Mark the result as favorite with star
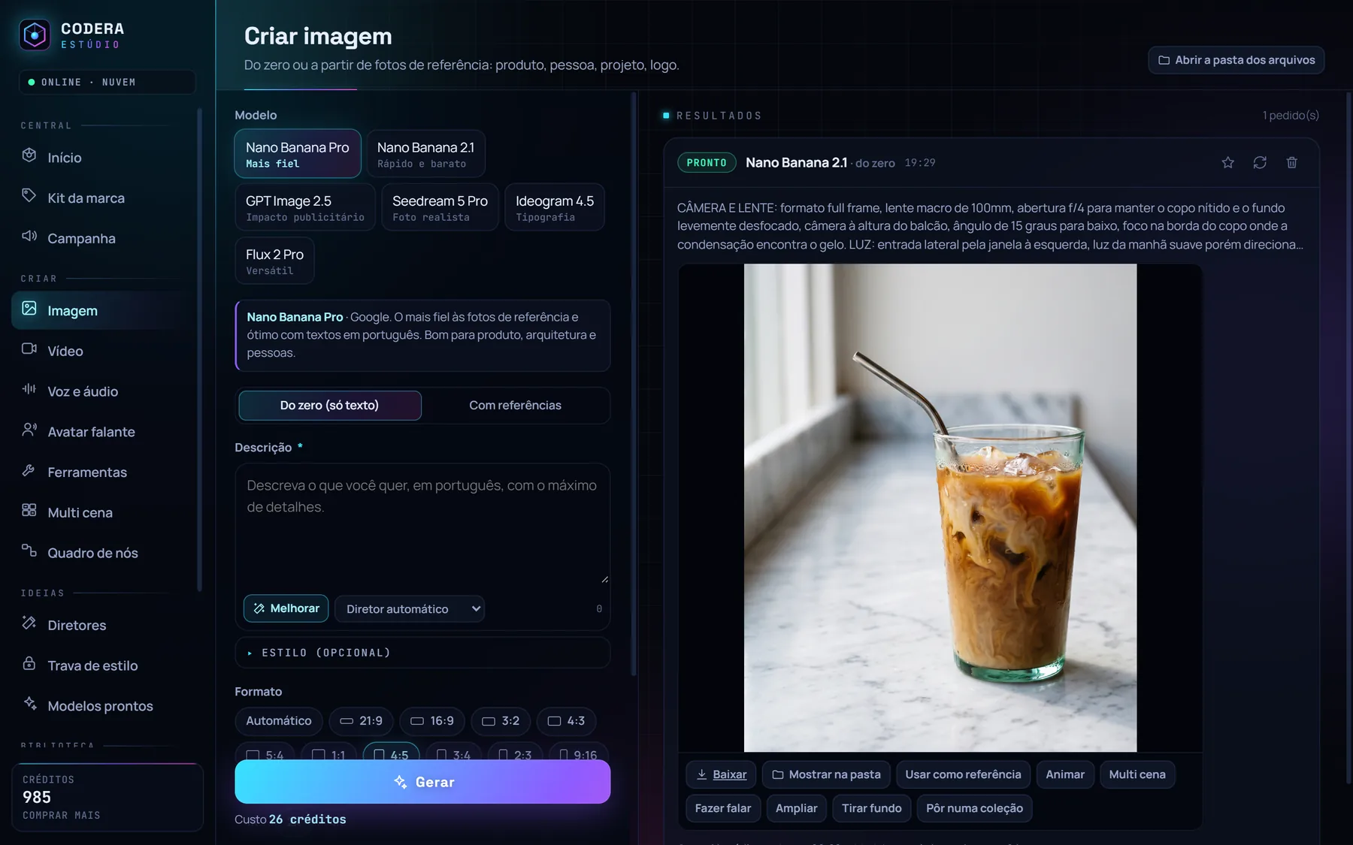 click(1227, 162)
